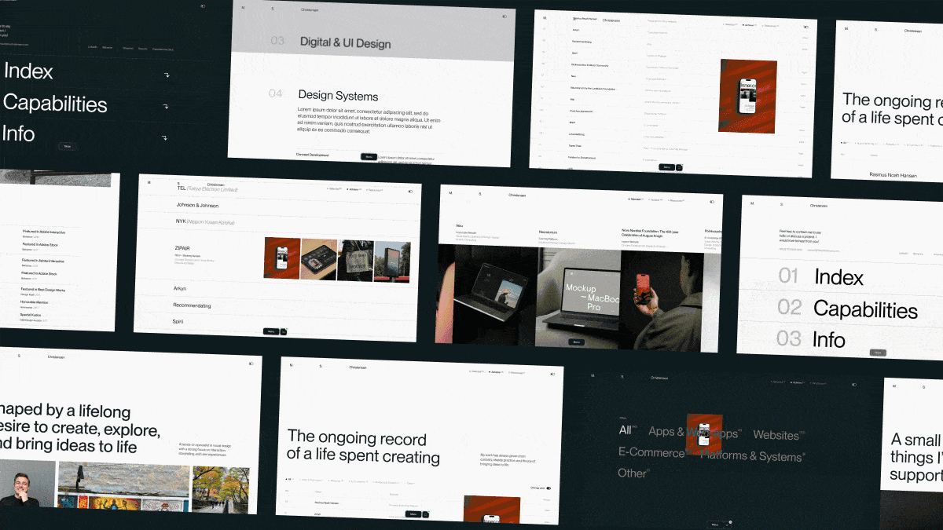Click the arrow icon beside Index in dark menu
Image resolution: width=943 pixels, height=530 pixels.
pos(166,75)
